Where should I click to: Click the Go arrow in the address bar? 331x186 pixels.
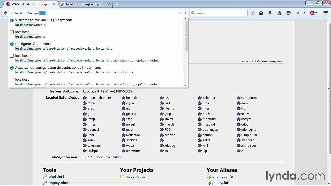[185, 13]
